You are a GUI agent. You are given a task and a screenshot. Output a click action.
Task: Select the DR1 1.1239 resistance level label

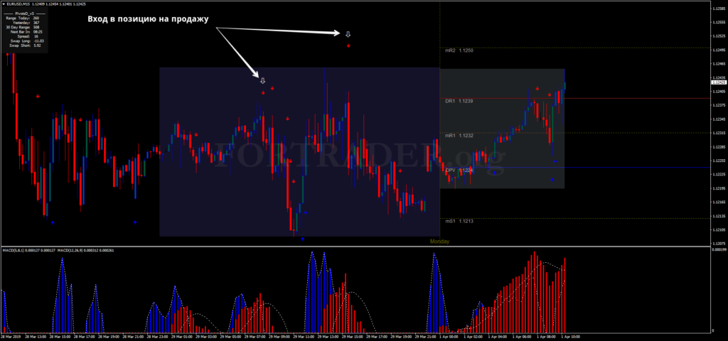tap(459, 102)
